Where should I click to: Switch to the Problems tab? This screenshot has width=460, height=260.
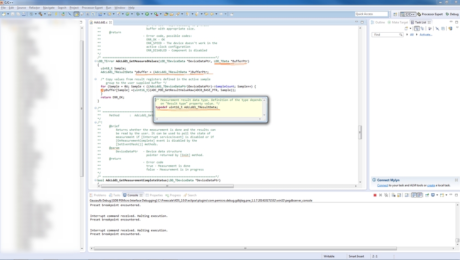[x=98, y=195]
